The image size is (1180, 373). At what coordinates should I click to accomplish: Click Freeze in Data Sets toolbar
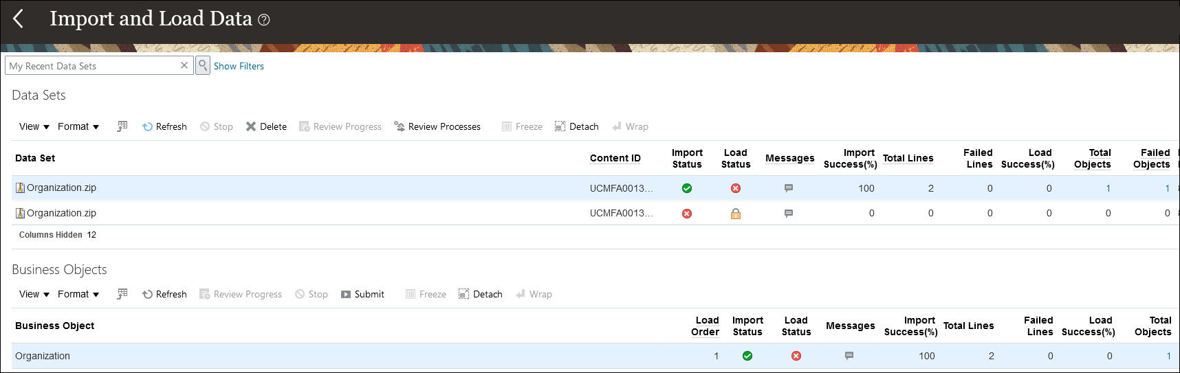(522, 126)
